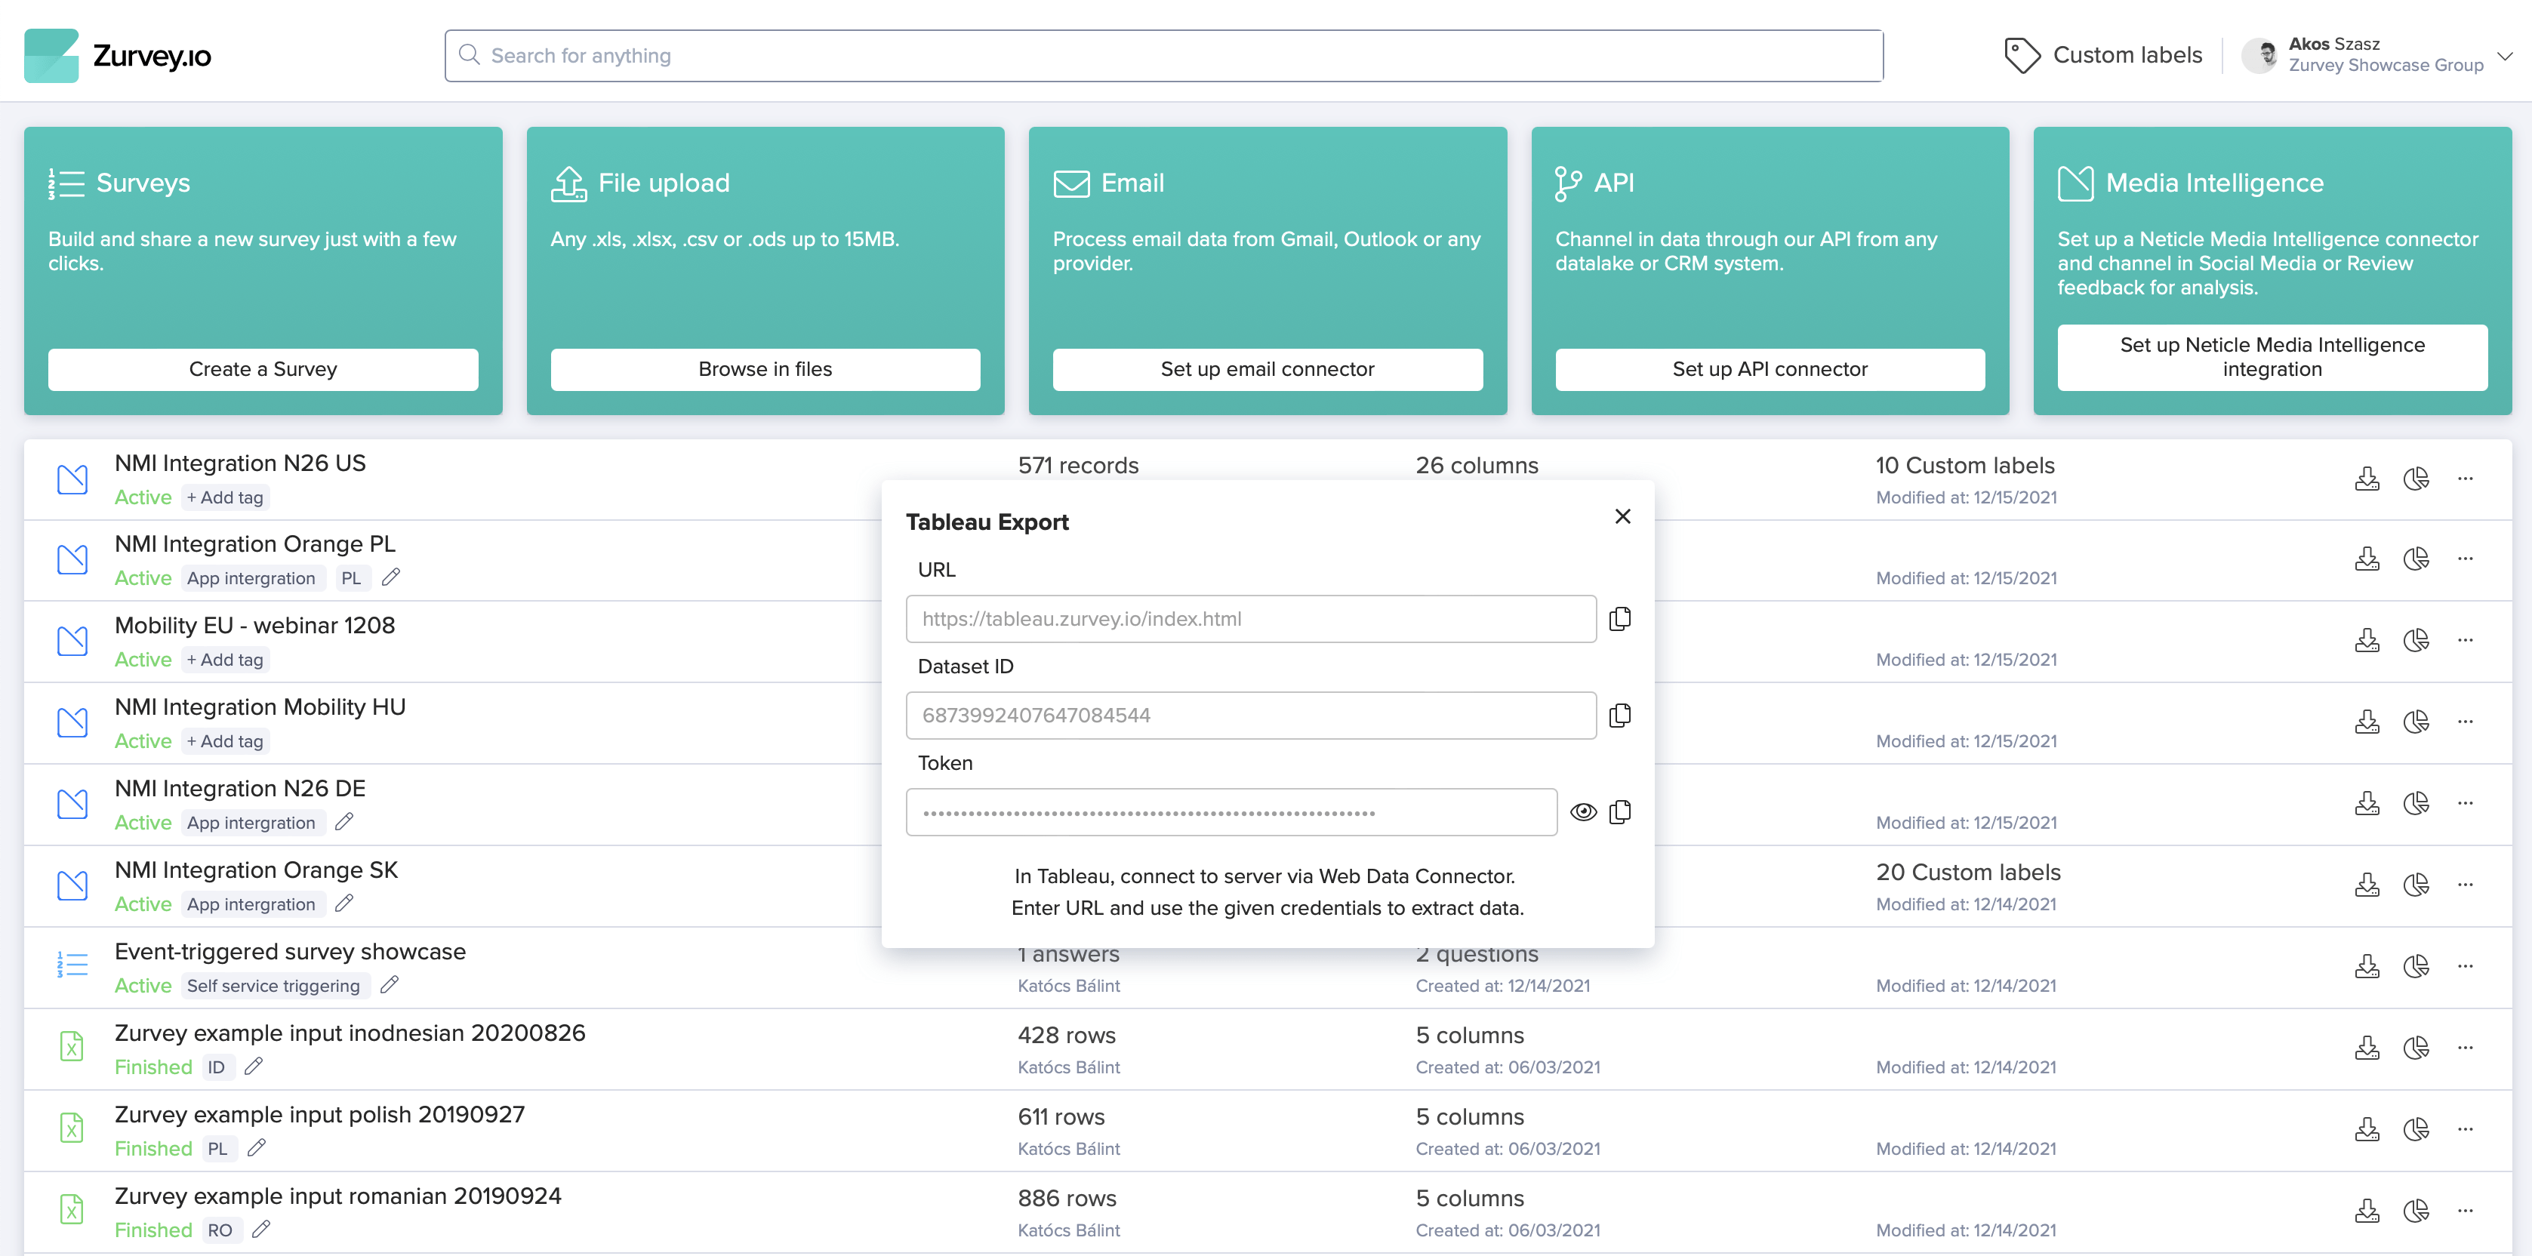2532x1256 pixels.
Task: Edit tags of NMI Integration N26 DE
Action: (x=344, y=822)
